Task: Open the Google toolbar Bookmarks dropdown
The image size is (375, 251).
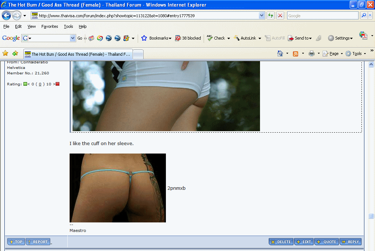Action: pos(156,38)
